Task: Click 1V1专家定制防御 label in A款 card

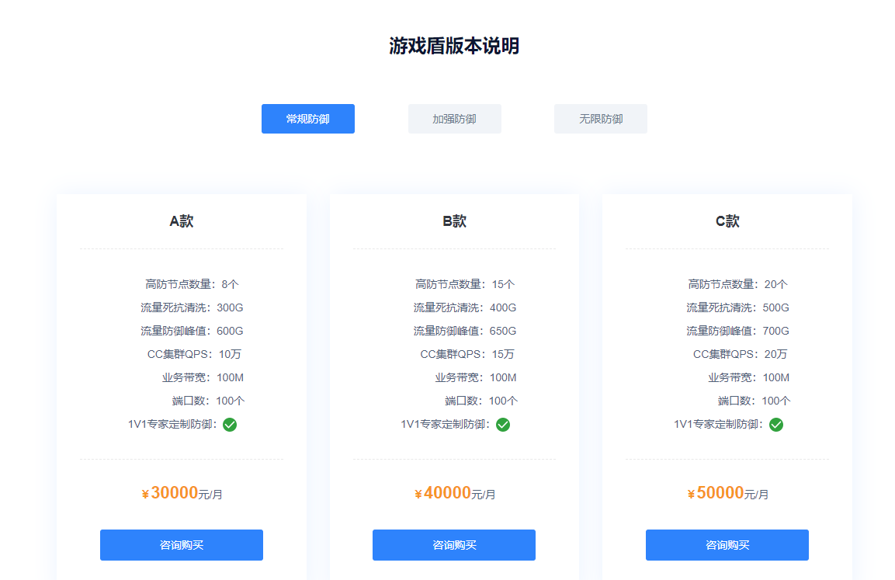Action: point(172,424)
